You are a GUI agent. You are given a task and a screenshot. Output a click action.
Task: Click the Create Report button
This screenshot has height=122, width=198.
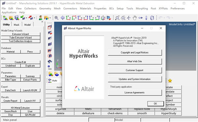tap(11, 101)
